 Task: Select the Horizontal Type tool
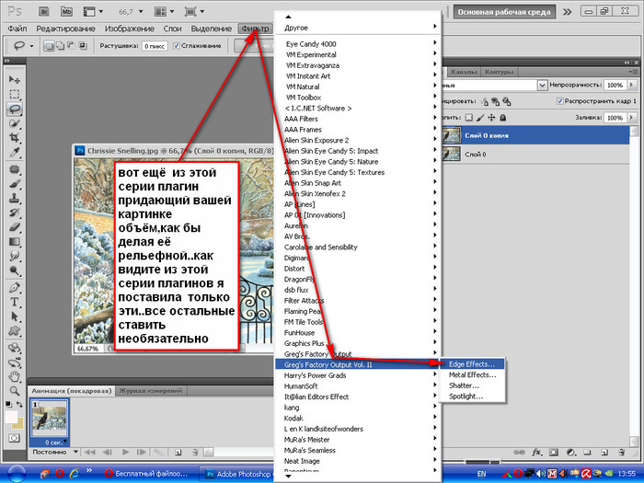[15, 302]
